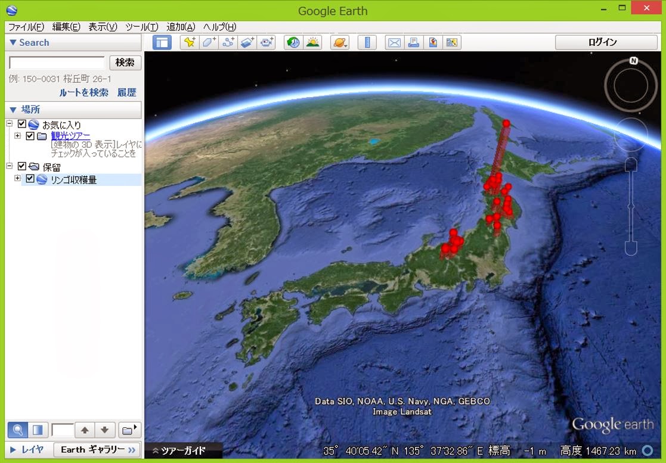The height and width of the screenshot is (463, 666).
Task: Open the ヘルプ(H) menu
Action: click(x=219, y=27)
